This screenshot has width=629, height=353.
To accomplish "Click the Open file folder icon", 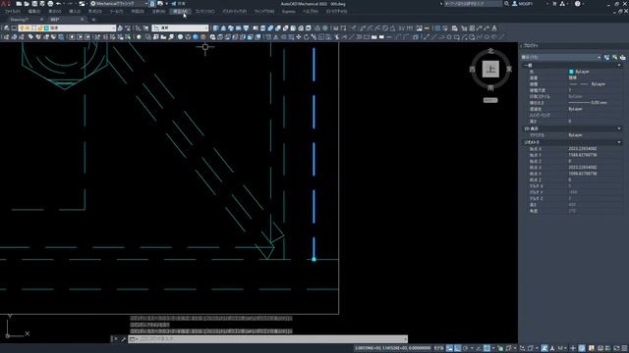I will [x=27, y=4].
